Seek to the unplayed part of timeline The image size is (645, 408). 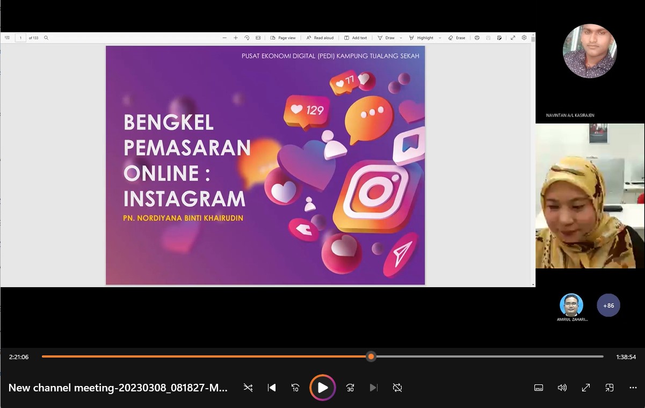point(489,356)
